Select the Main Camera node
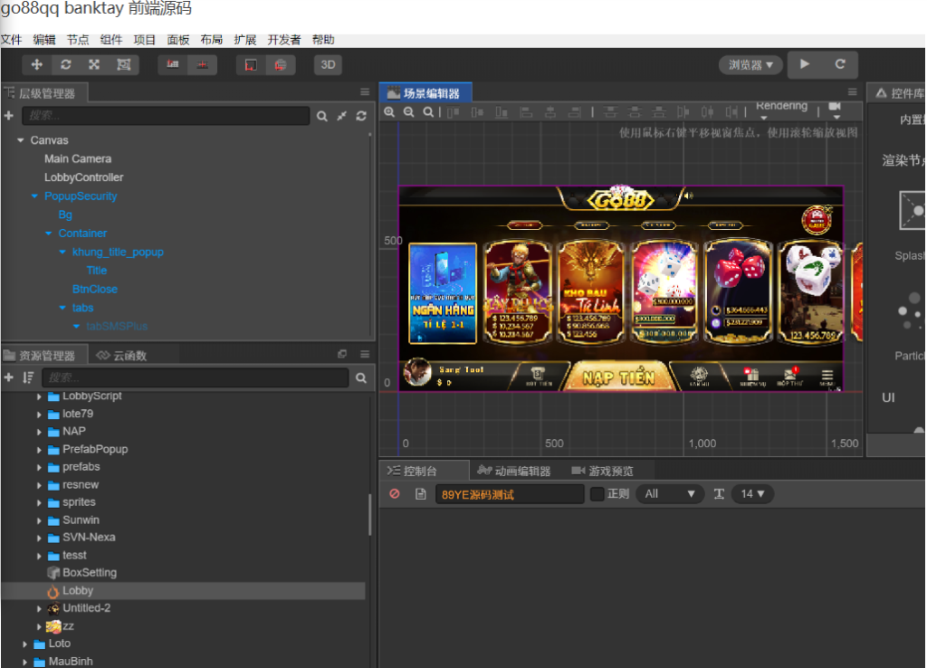Screen dimensions: 927x668 (78, 158)
